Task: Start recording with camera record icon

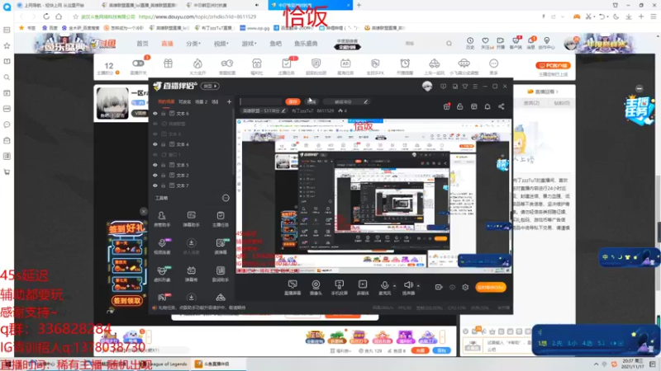Action: click(x=439, y=287)
